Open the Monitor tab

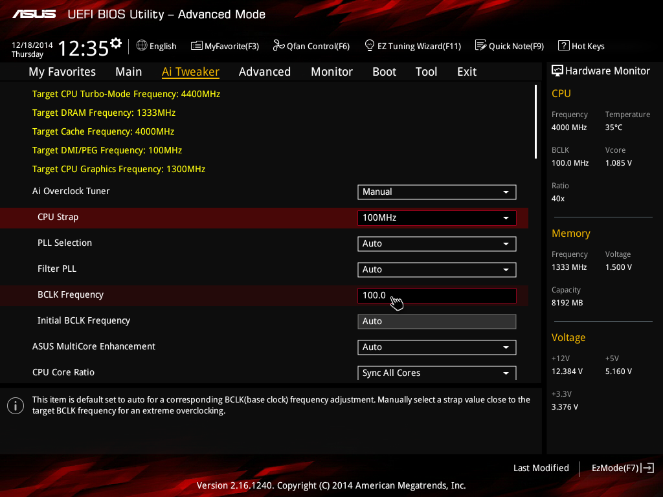(331, 72)
